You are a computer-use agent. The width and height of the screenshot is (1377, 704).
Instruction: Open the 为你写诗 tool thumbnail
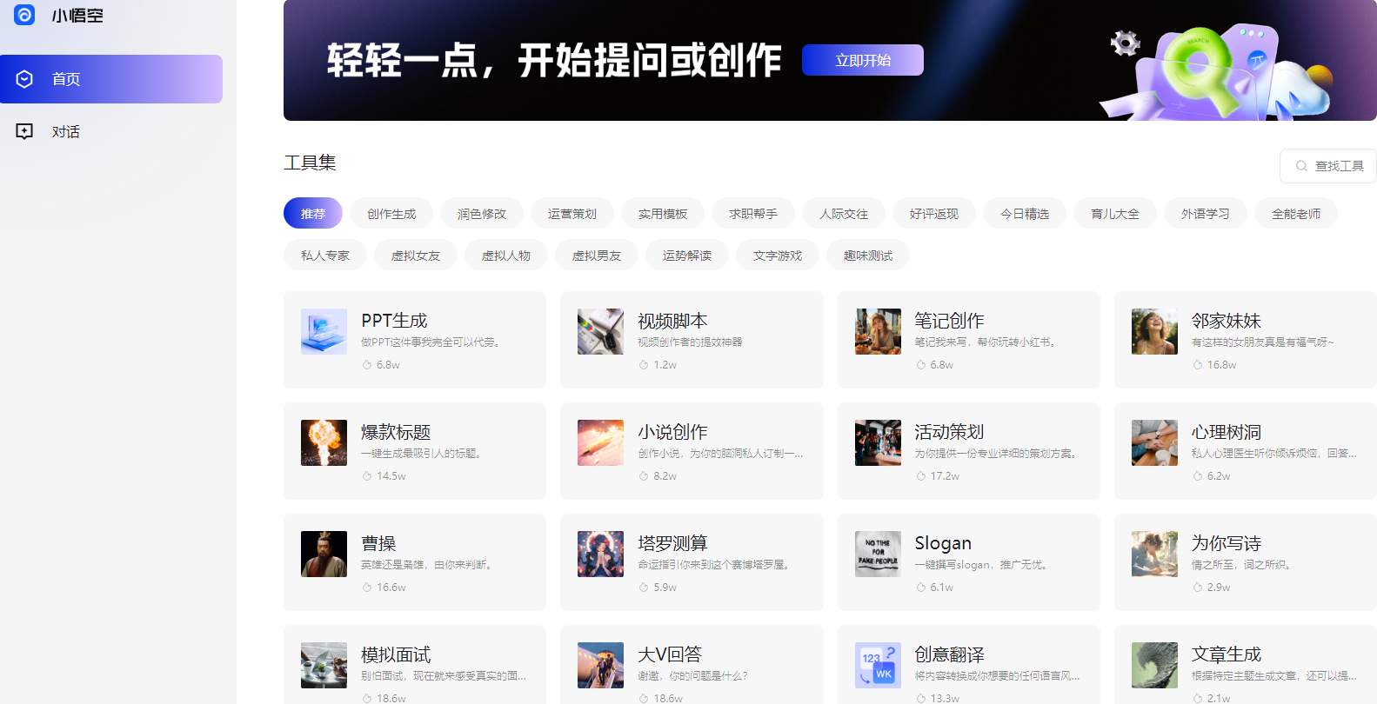coord(1154,554)
